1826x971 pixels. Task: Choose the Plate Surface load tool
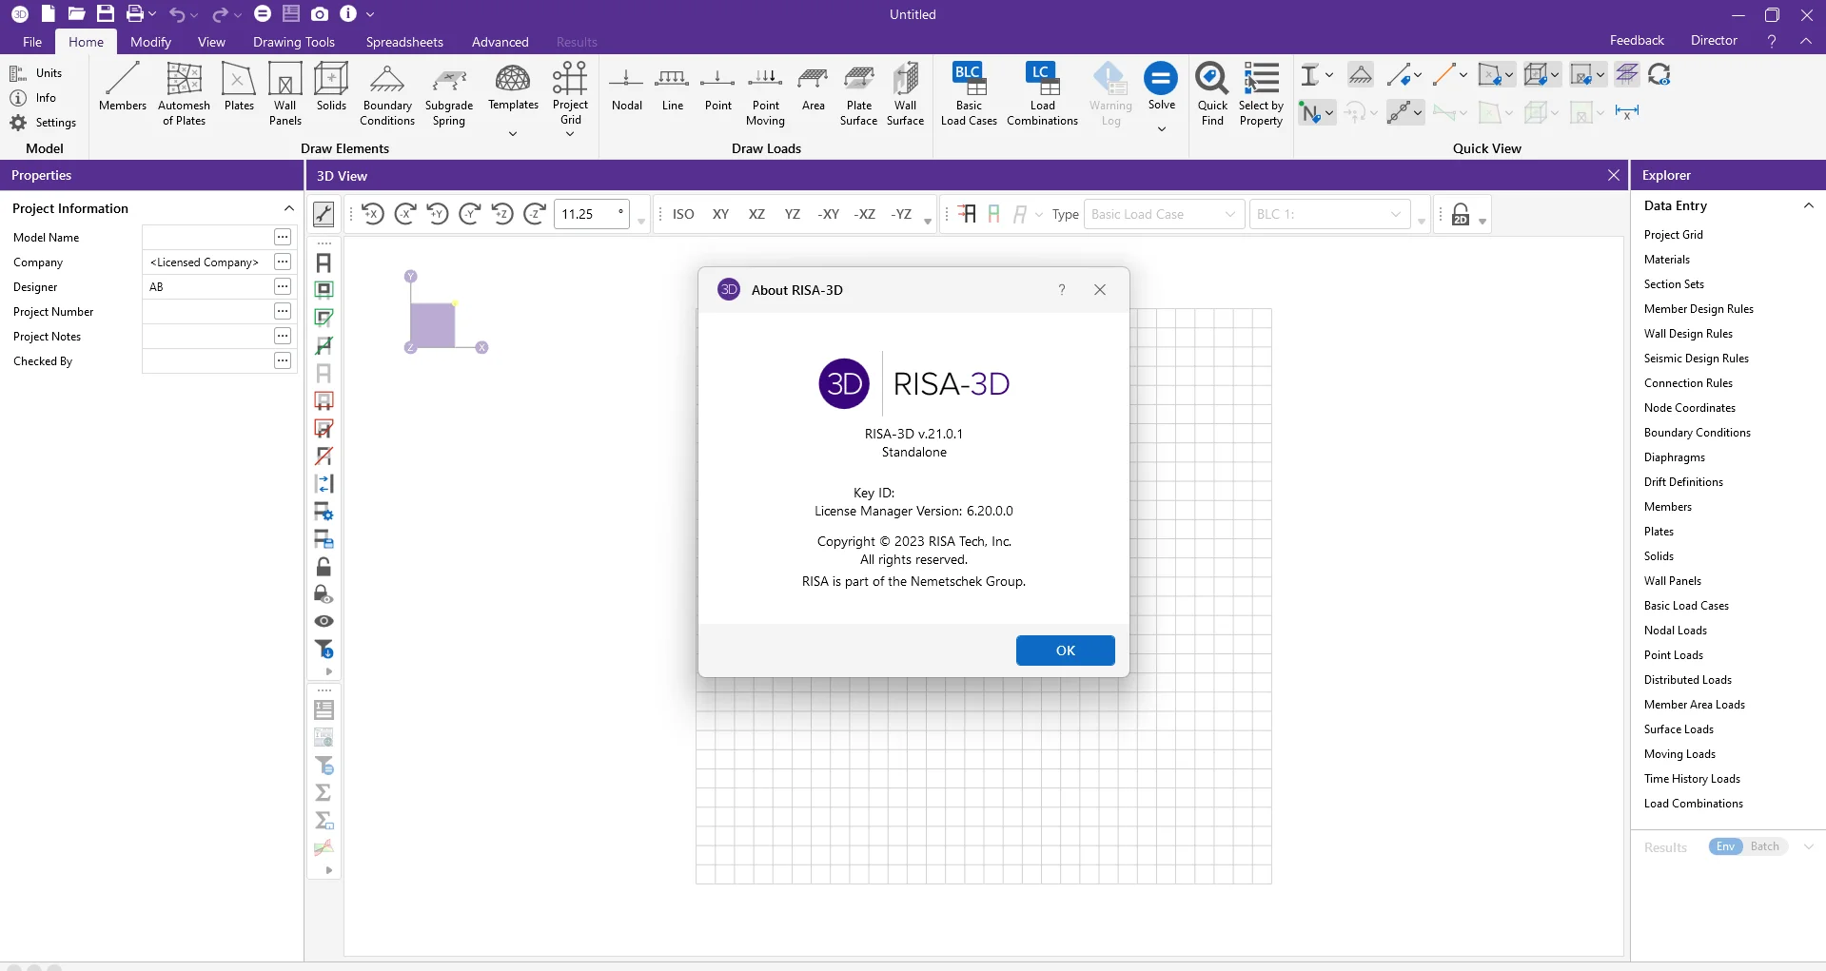coord(858,94)
